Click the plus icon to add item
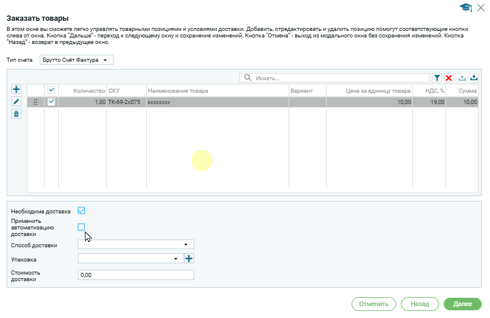 click(17, 89)
